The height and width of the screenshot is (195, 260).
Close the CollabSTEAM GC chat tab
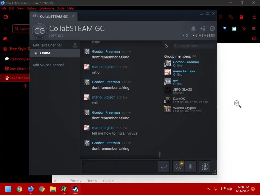pos(73,16)
